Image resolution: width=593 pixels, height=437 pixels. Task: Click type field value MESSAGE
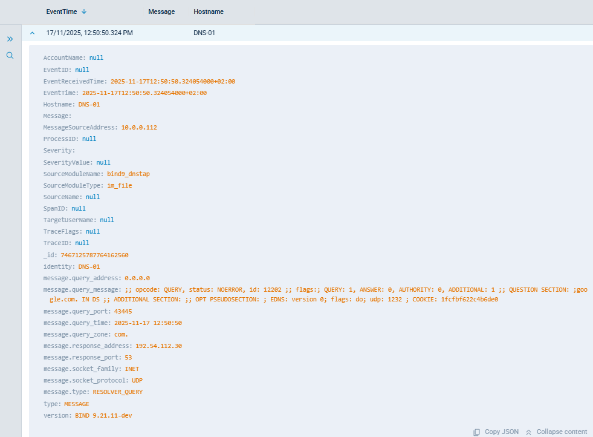click(76, 404)
